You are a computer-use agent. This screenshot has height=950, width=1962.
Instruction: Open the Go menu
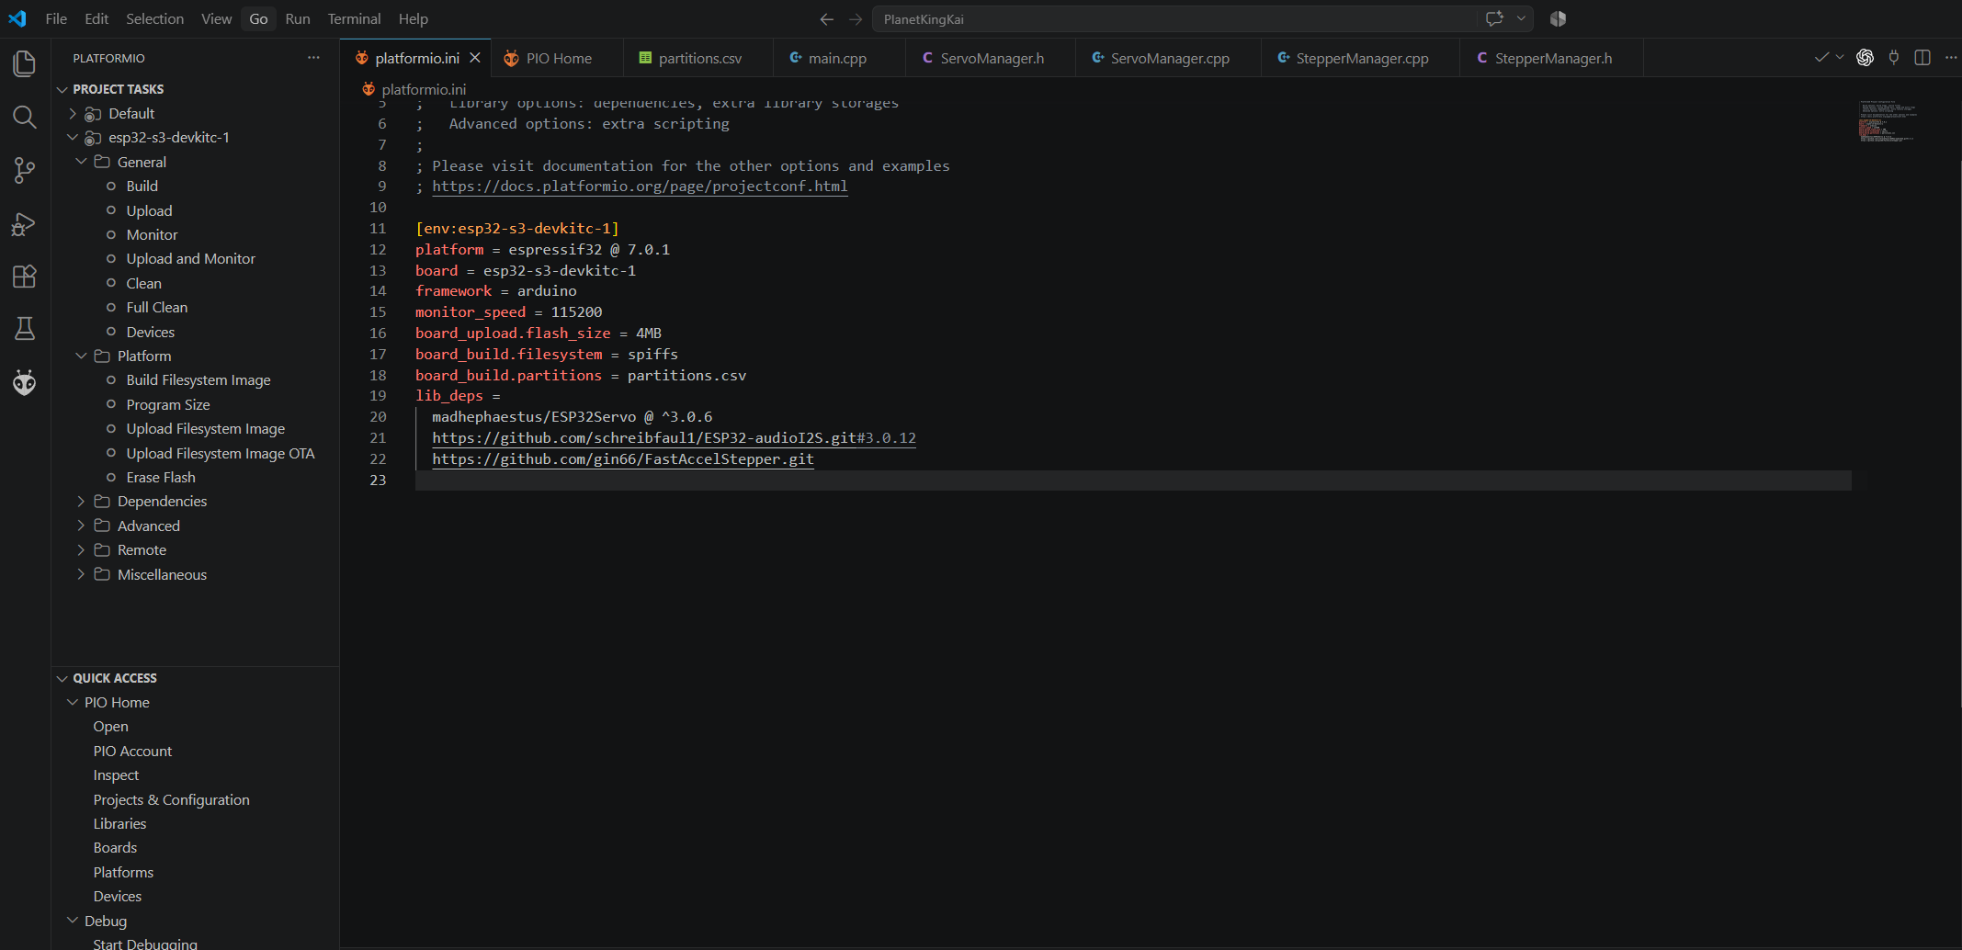pos(258,18)
